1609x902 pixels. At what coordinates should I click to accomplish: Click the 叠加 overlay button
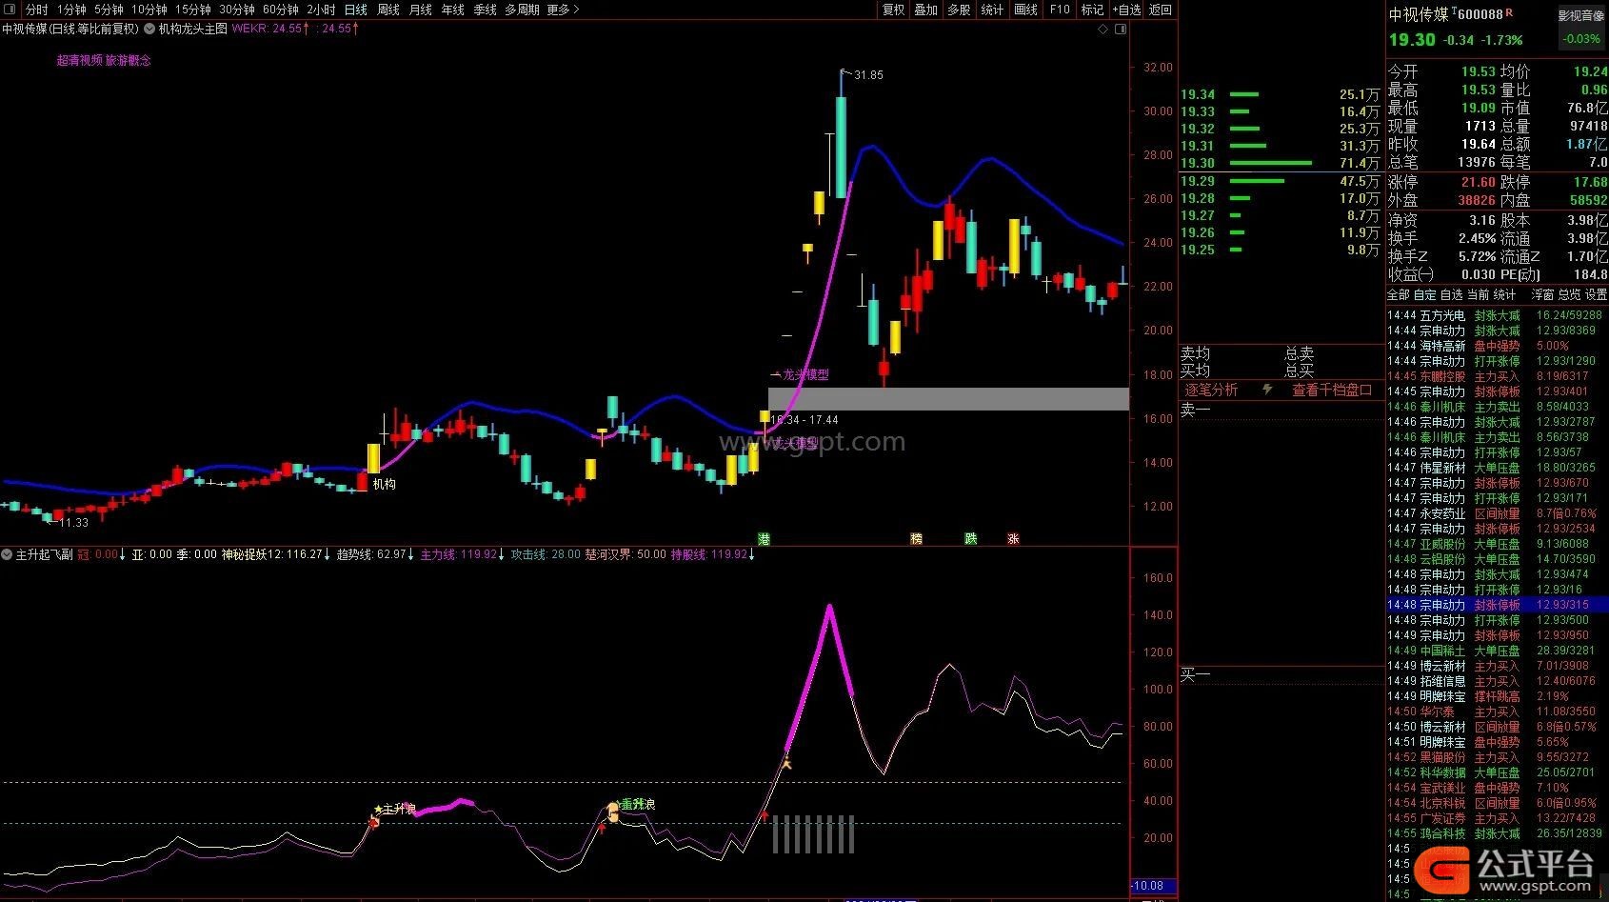pyautogui.click(x=925, y=10)
